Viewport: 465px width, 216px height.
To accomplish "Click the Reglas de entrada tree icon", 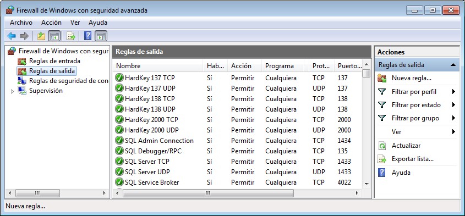I will click(22, 61).
